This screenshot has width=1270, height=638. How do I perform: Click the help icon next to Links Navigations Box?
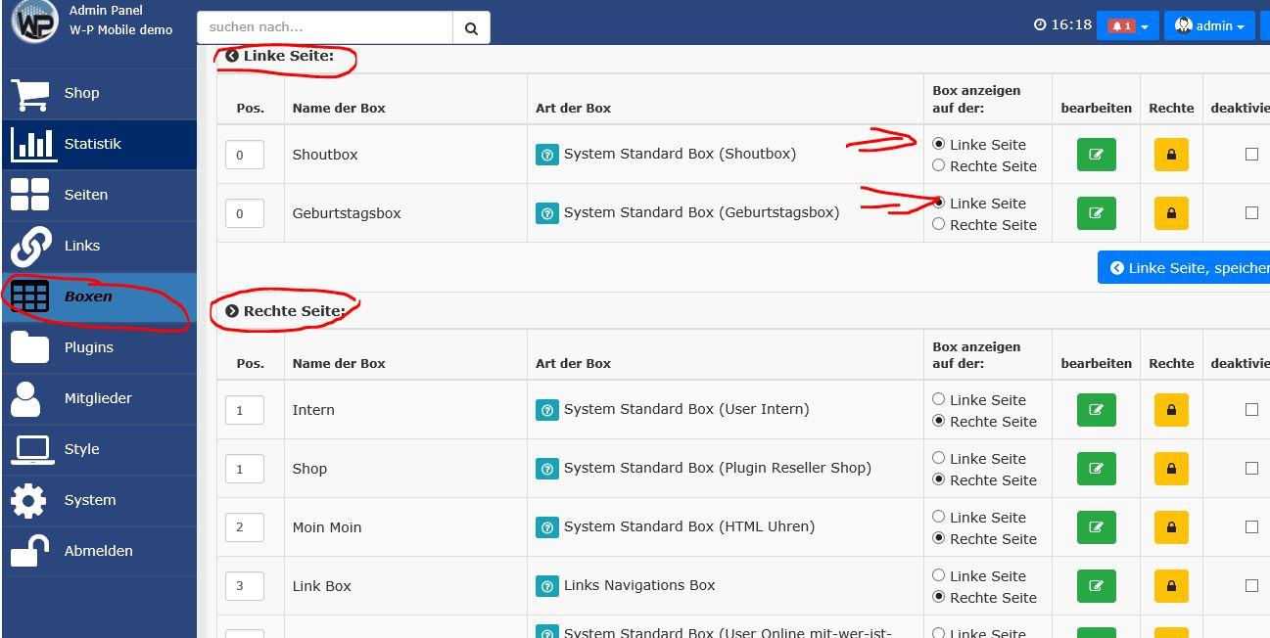(x=547, y=586)
